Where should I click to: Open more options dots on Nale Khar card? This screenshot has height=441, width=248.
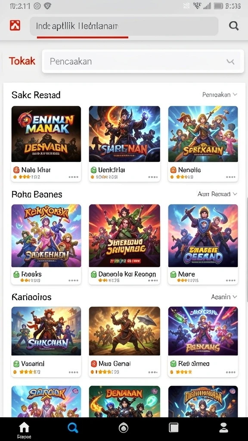coord(73,177)
